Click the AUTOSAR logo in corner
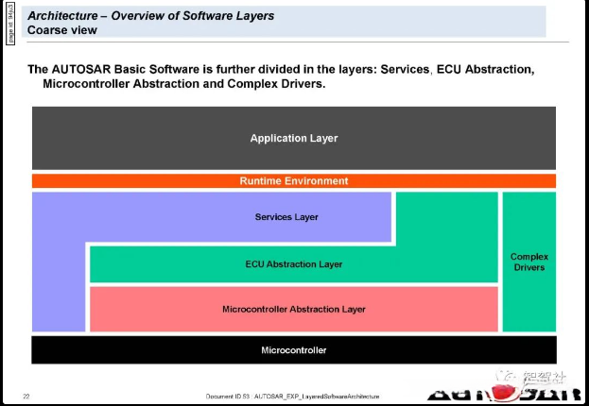Viewport: 589px width, 406px height. tap(503, 394)
